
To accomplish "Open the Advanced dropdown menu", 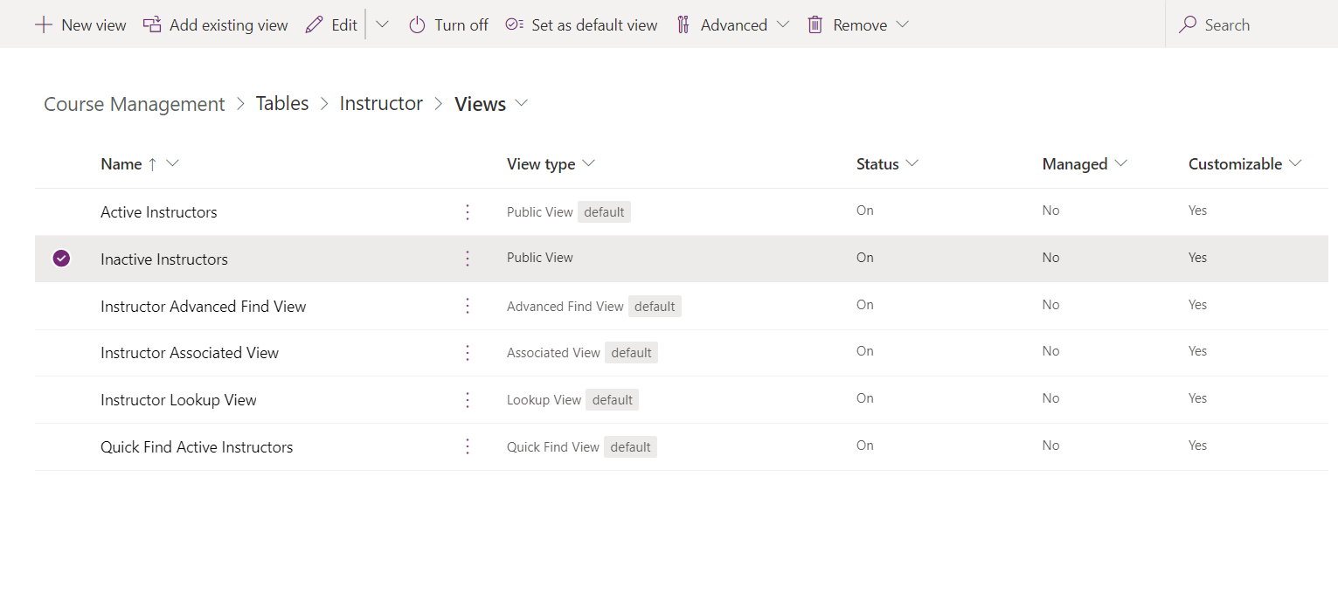I will pos(734,25).
